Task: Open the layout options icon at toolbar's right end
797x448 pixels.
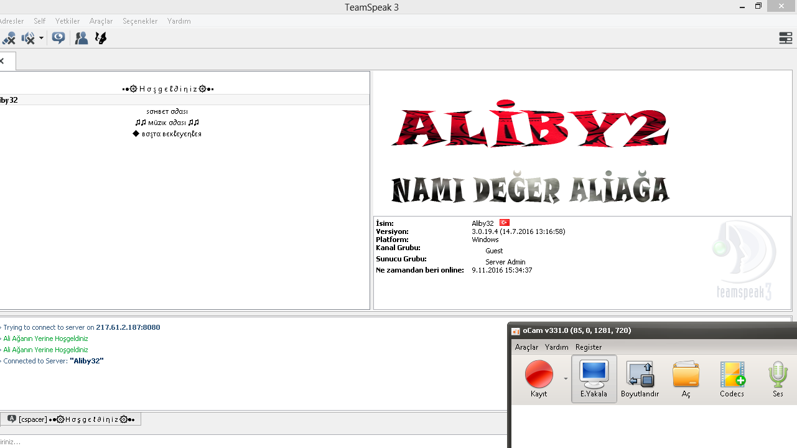Action: (785, 39)
